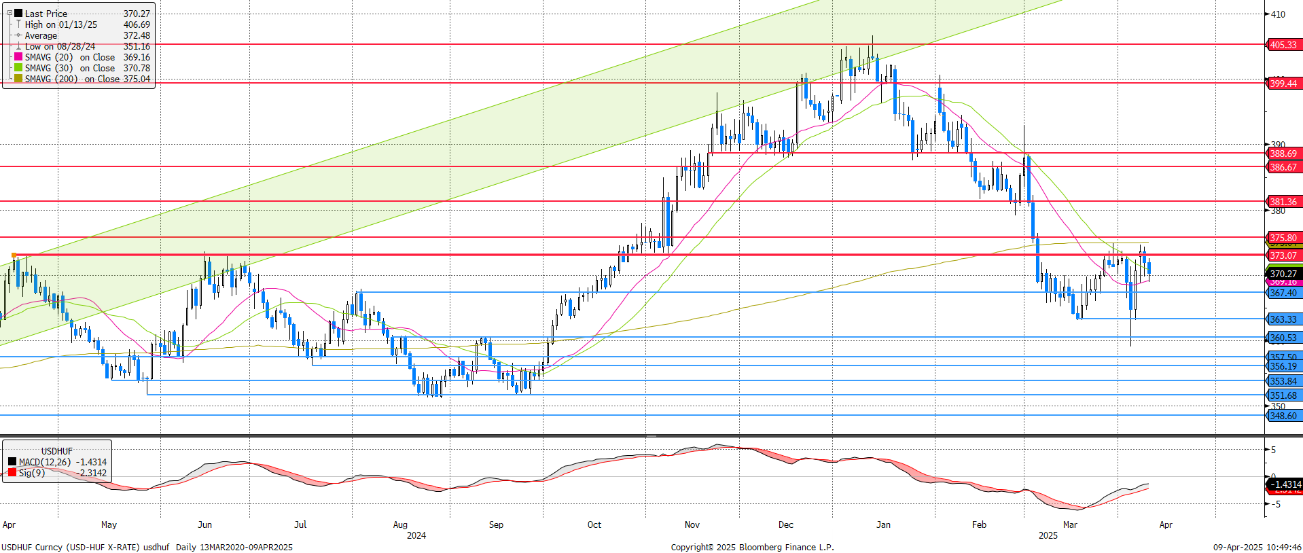The height and width of the screenshot is (553, 1303).
Task: Click the Low marker icon in legend
Action: pos(18,46)
